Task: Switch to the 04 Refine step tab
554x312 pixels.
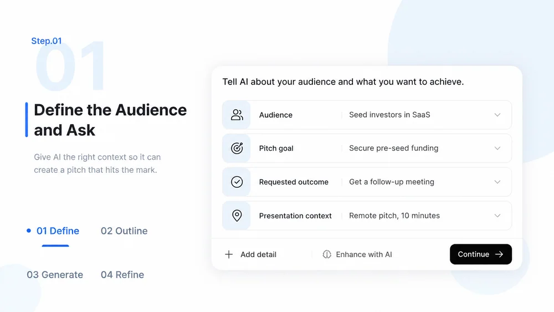Action: [x=122, y=274]
